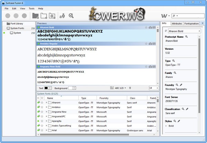Open the ABC 123 preview type dropdown
The image size is (207, 143).
(x=120, y=88)
